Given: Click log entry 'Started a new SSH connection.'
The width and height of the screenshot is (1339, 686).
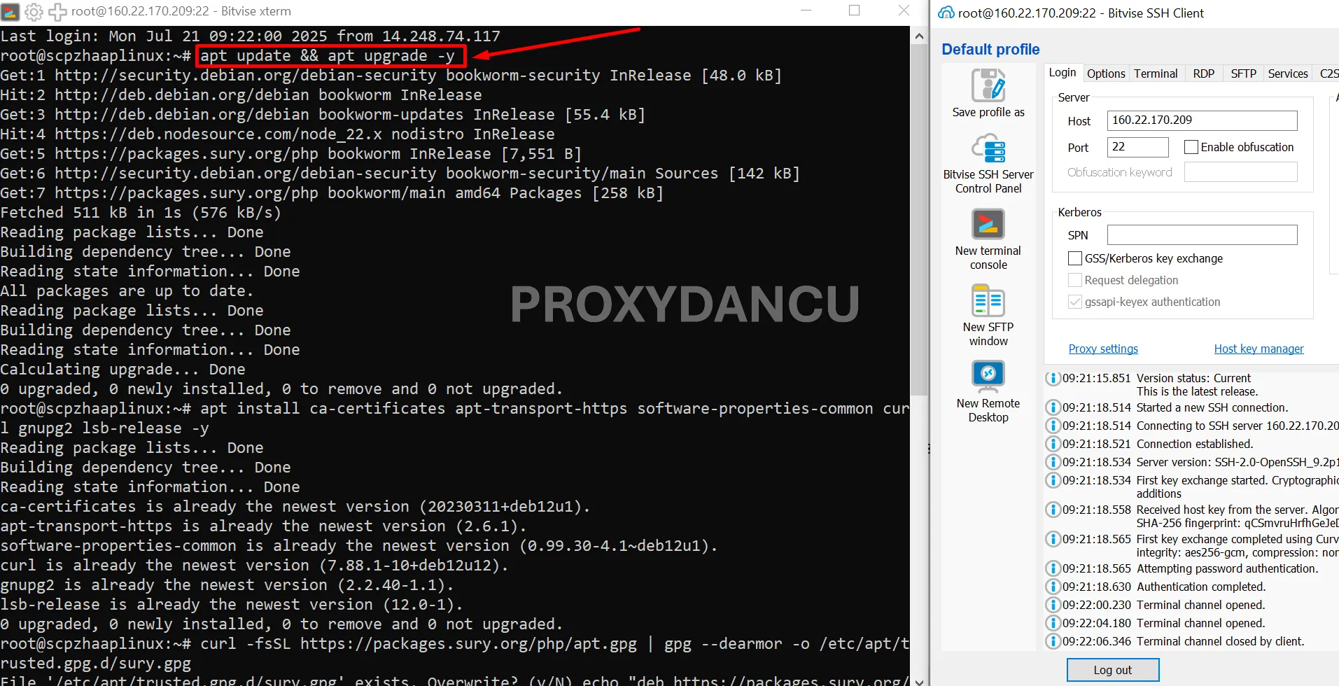Looking at the screenshot, I should (x=1212, y=407).
